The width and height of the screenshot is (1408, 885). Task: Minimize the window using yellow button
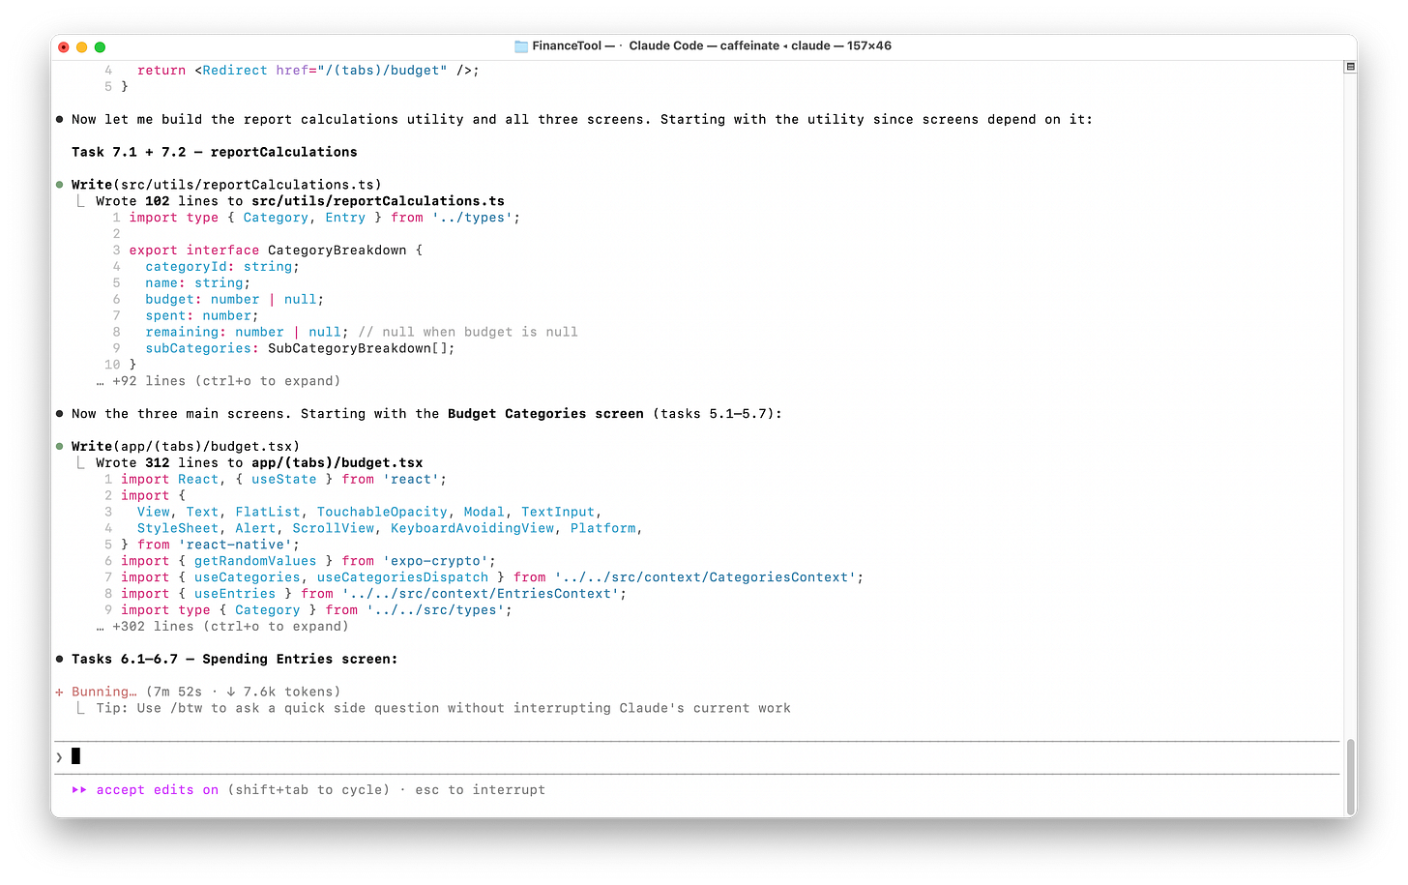pos(82,46)
